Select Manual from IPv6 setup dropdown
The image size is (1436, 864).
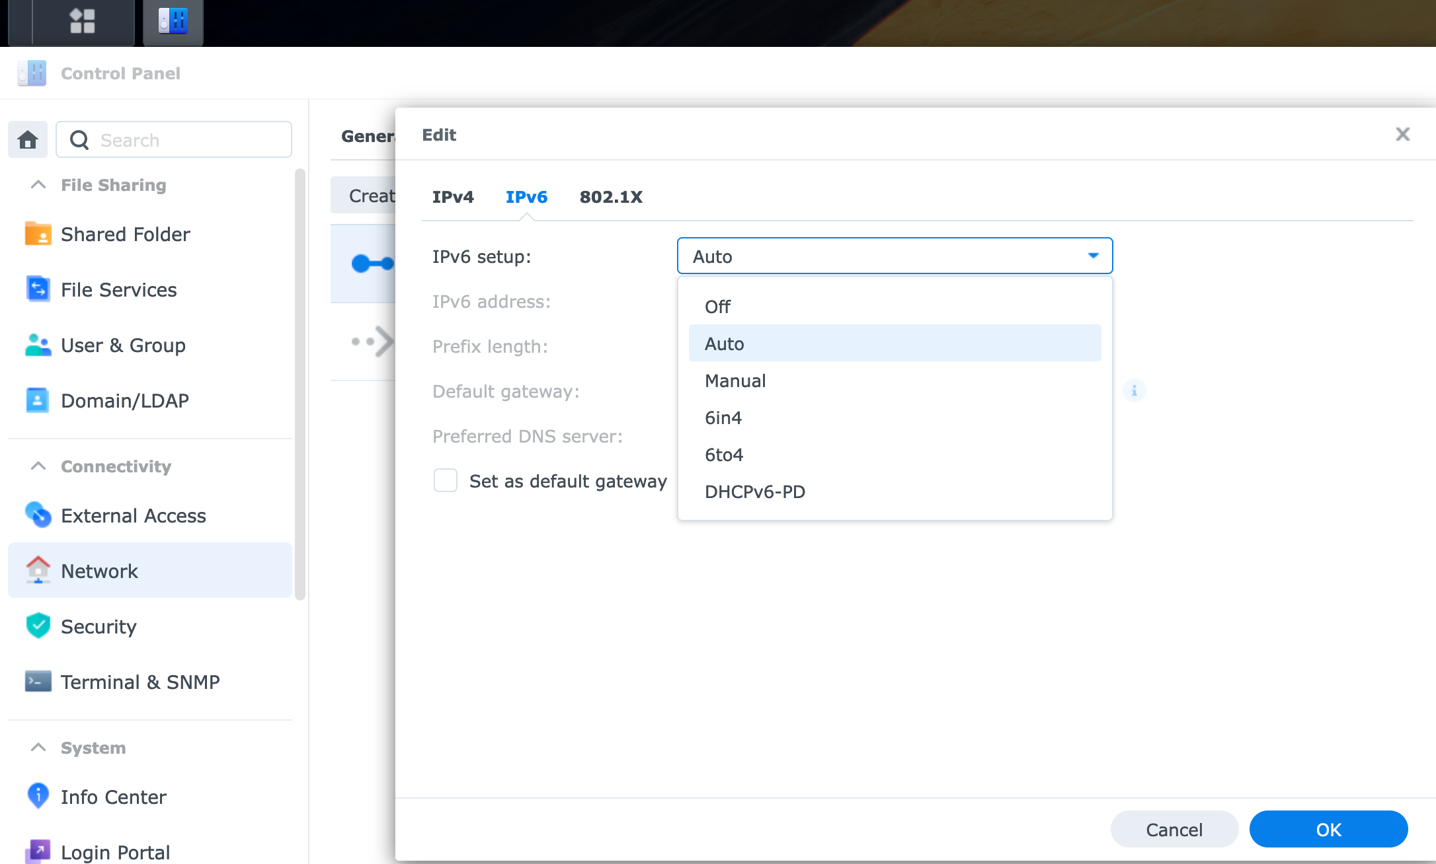pyautogui.click(x=735, y=380)
